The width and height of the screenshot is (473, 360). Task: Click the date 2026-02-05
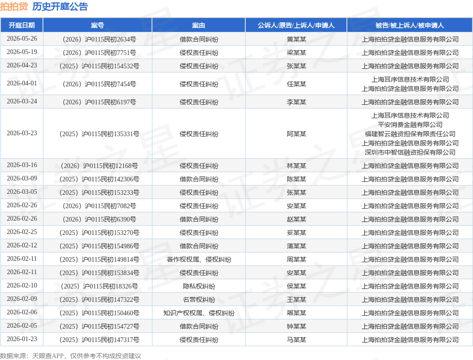tap(22, 326)
